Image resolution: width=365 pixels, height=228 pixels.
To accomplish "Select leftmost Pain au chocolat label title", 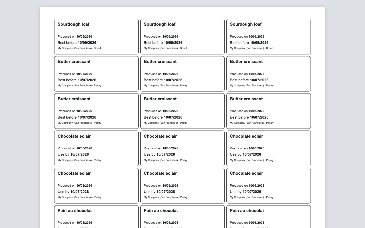I will [x=75, y=211].
